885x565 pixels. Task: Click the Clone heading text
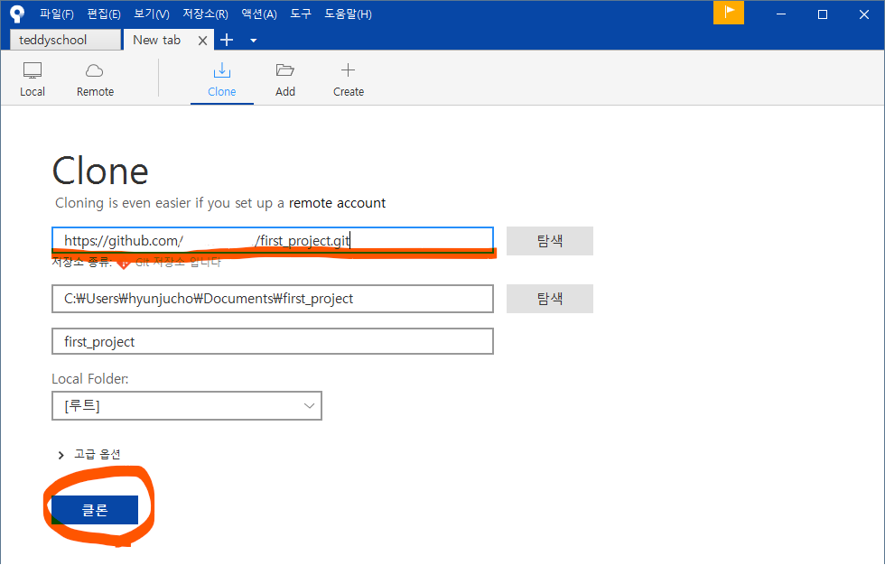tap(100, 171)
